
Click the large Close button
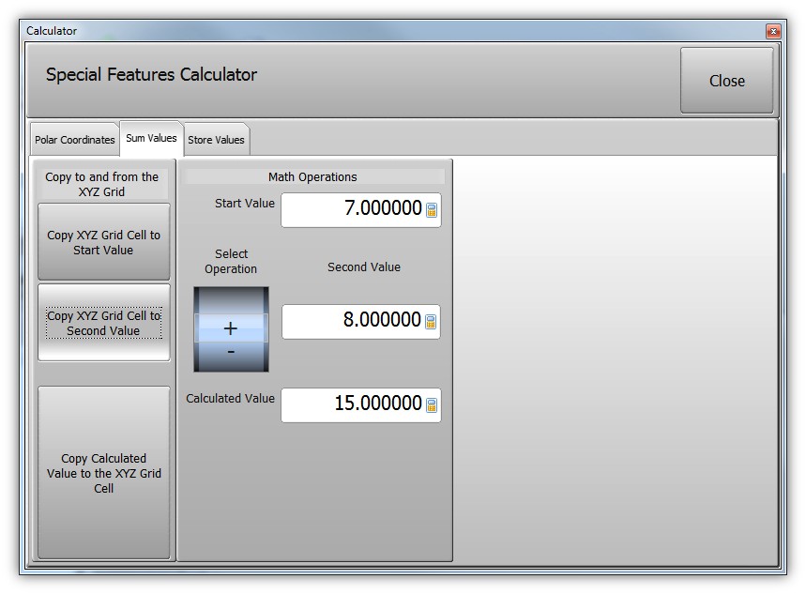[726, 81]
